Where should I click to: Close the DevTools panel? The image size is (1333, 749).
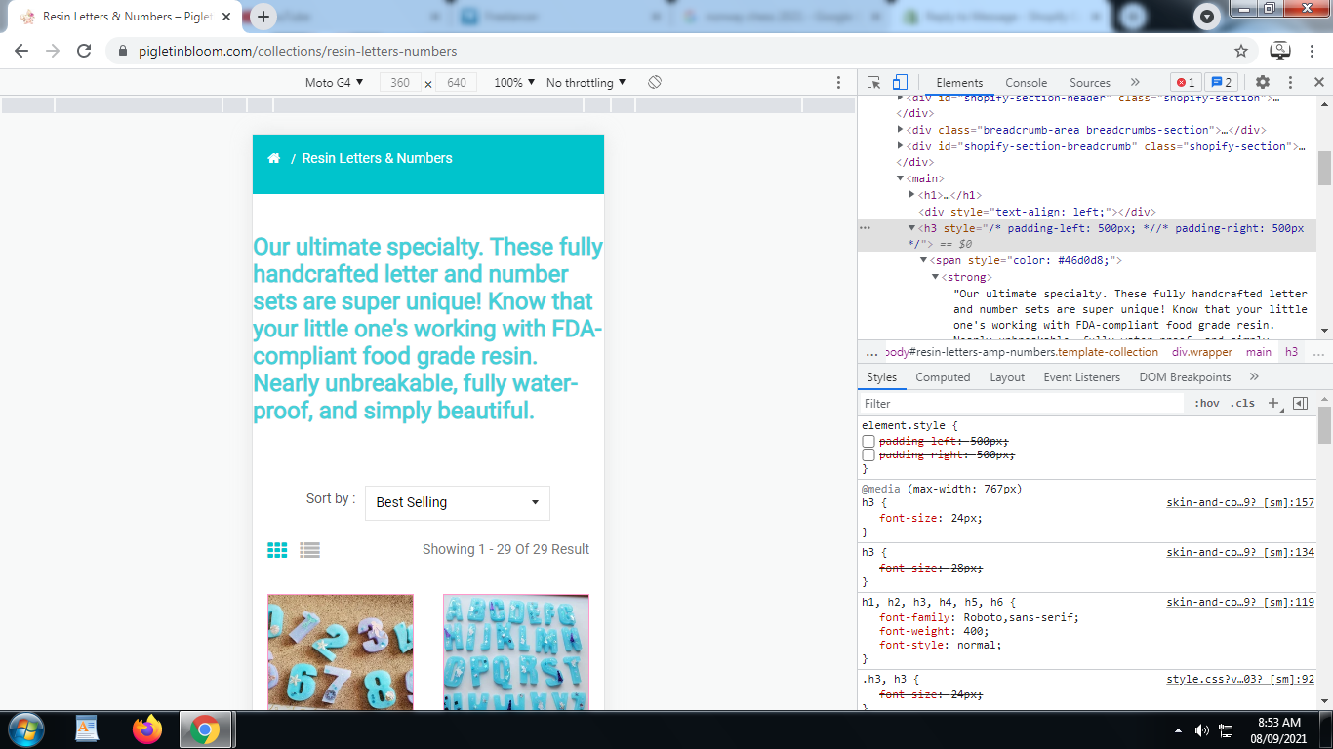[1319, 83]
